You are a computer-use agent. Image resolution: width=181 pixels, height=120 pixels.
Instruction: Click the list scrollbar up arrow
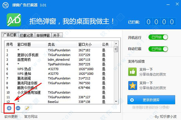[116, 43]
